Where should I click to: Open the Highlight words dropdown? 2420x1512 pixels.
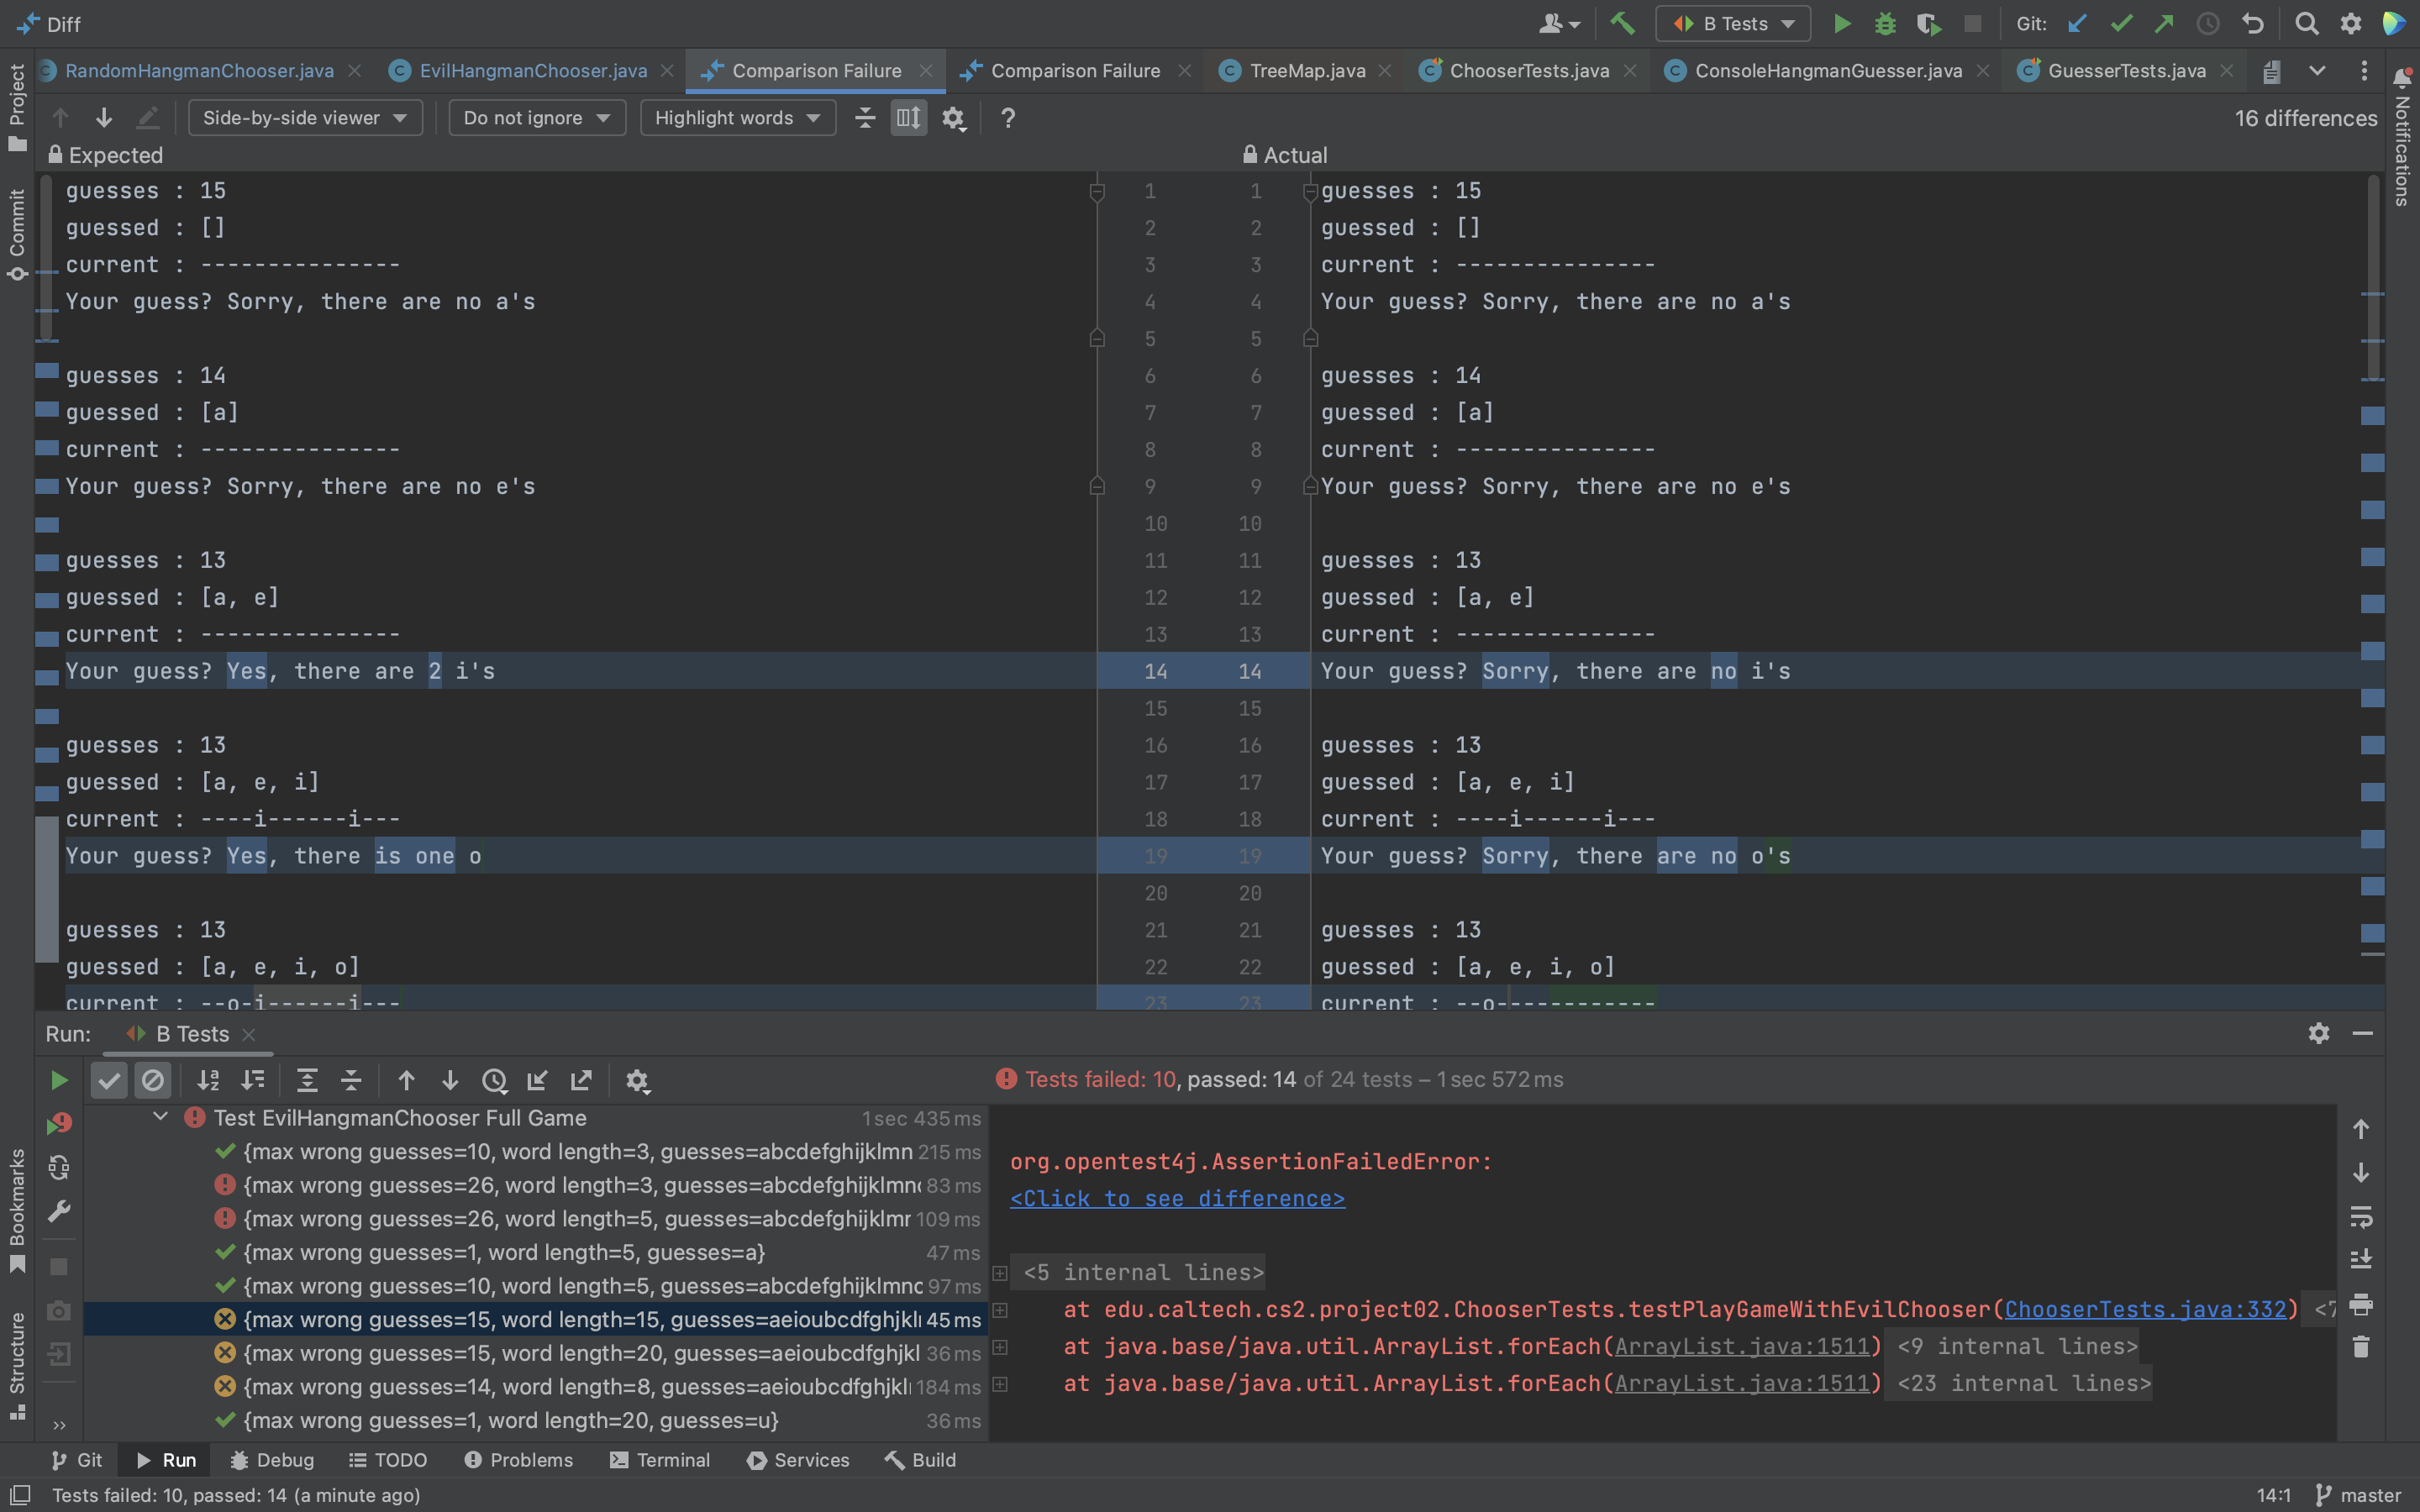(x=737, y=118)
